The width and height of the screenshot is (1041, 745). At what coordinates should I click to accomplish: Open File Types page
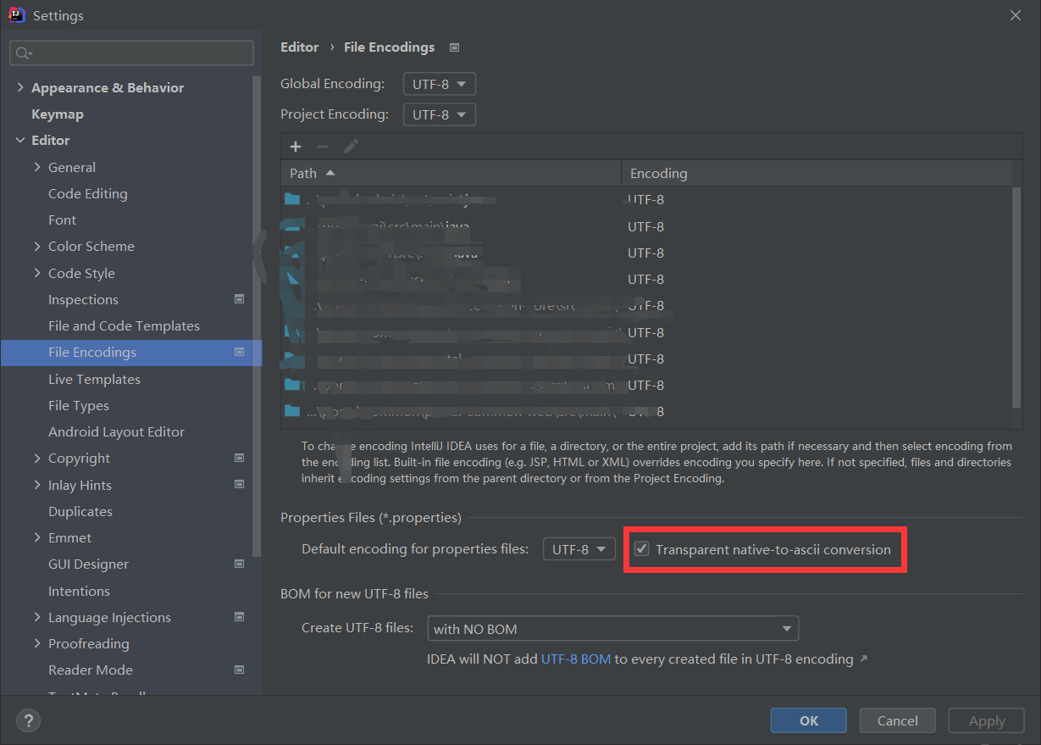pos(79,405)
